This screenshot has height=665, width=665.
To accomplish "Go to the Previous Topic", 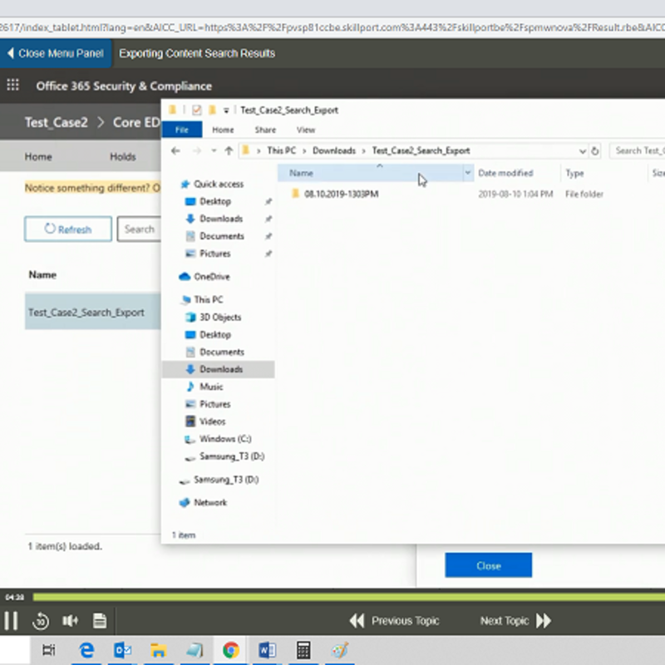I will pos(394,621).
